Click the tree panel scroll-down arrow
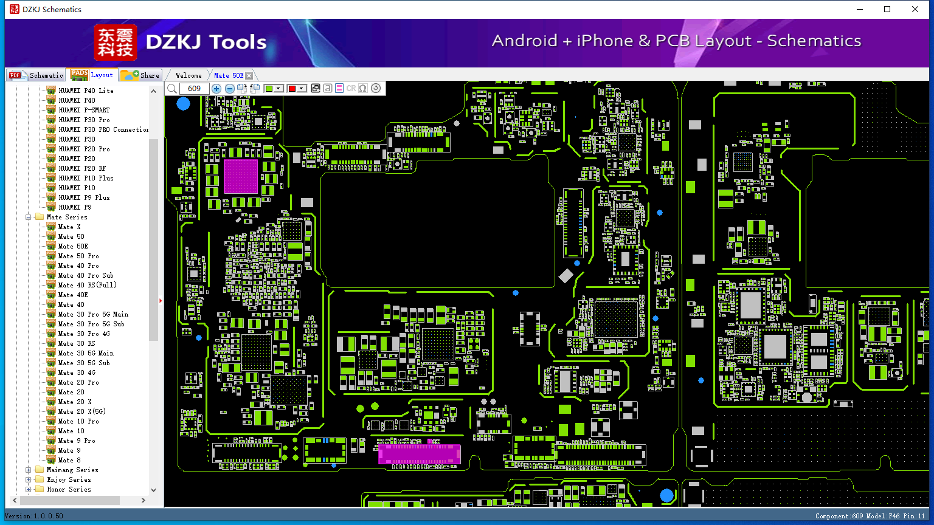This screenshot has height=525, width=934. (153, 490)
